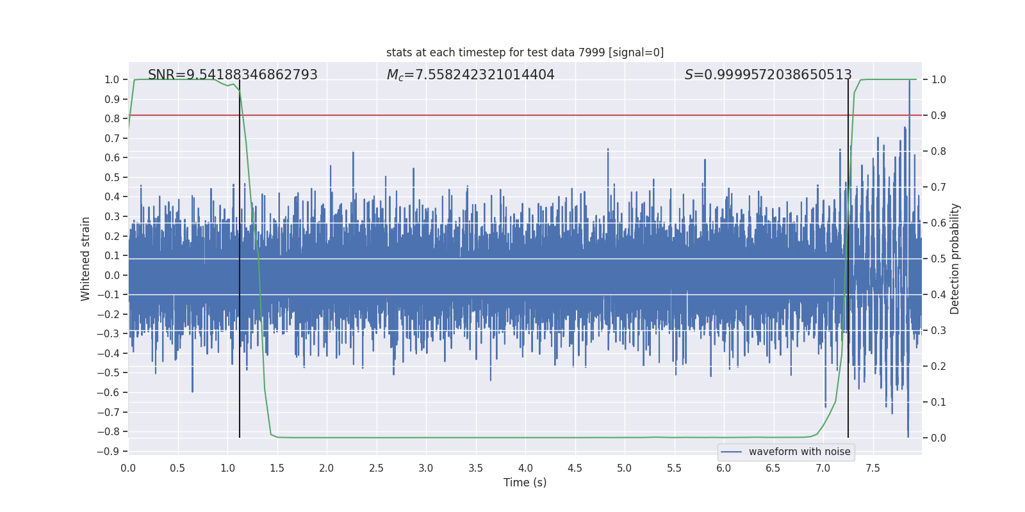Screen dimensions: 1025x512
Task: Select the SNR value annotation text
Action: [x=233, y=75]
